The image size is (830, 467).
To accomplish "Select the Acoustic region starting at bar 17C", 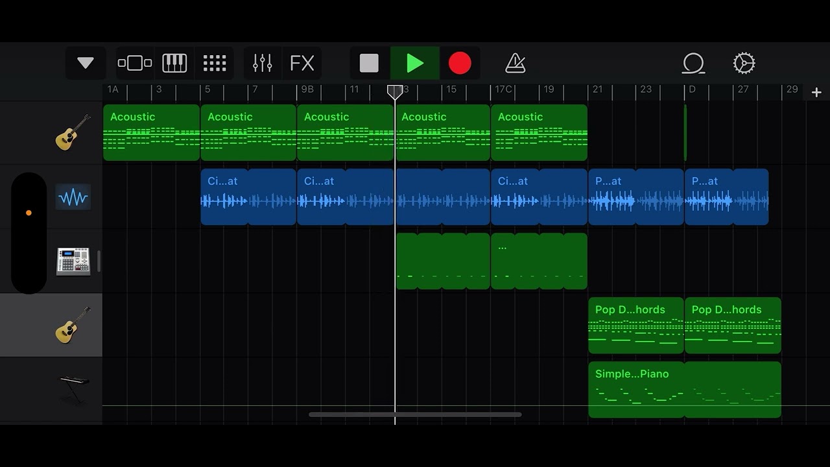I will (539, 132).
